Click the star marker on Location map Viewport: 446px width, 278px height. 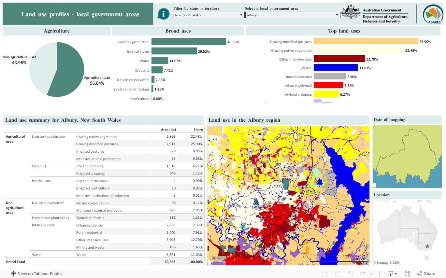pos(428,246)
